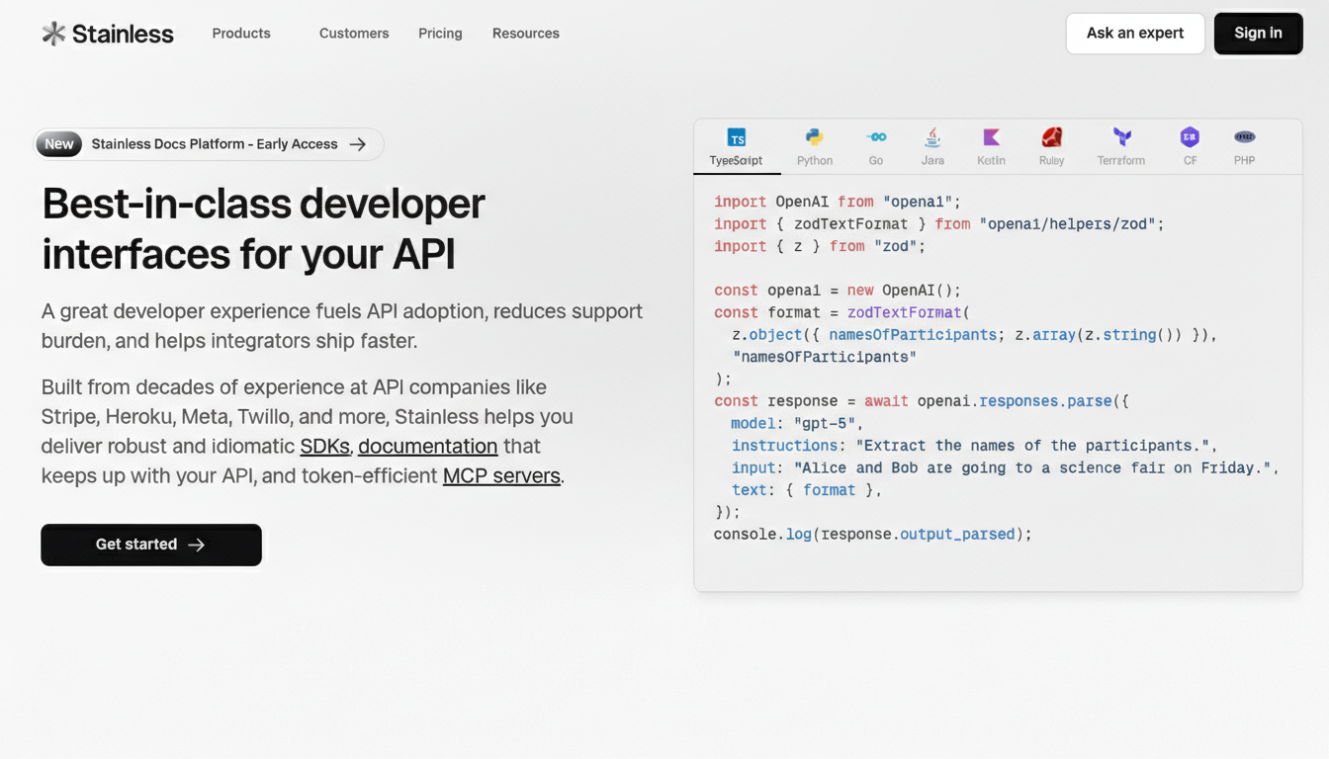
Task: Click the "namesOfParticipants" string line
Action: coord(825,357)
